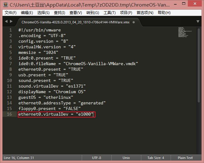Select the ChromeOS-Vanilla VMWare.vmx tab
This screenshot has height=163, width=204.
75,22
